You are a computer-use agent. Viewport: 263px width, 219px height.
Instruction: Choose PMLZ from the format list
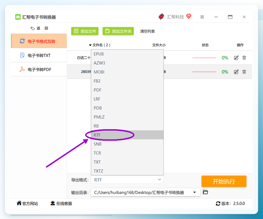[x=127, y=117]
